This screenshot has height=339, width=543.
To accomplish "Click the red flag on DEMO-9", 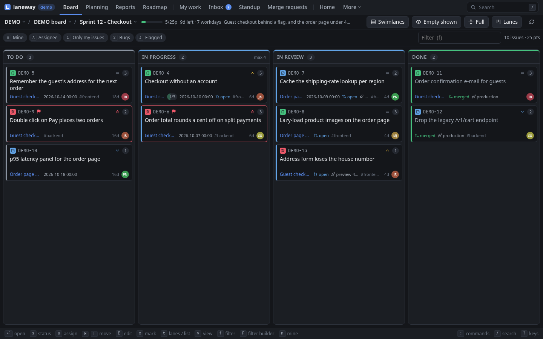I will (39, 111).
